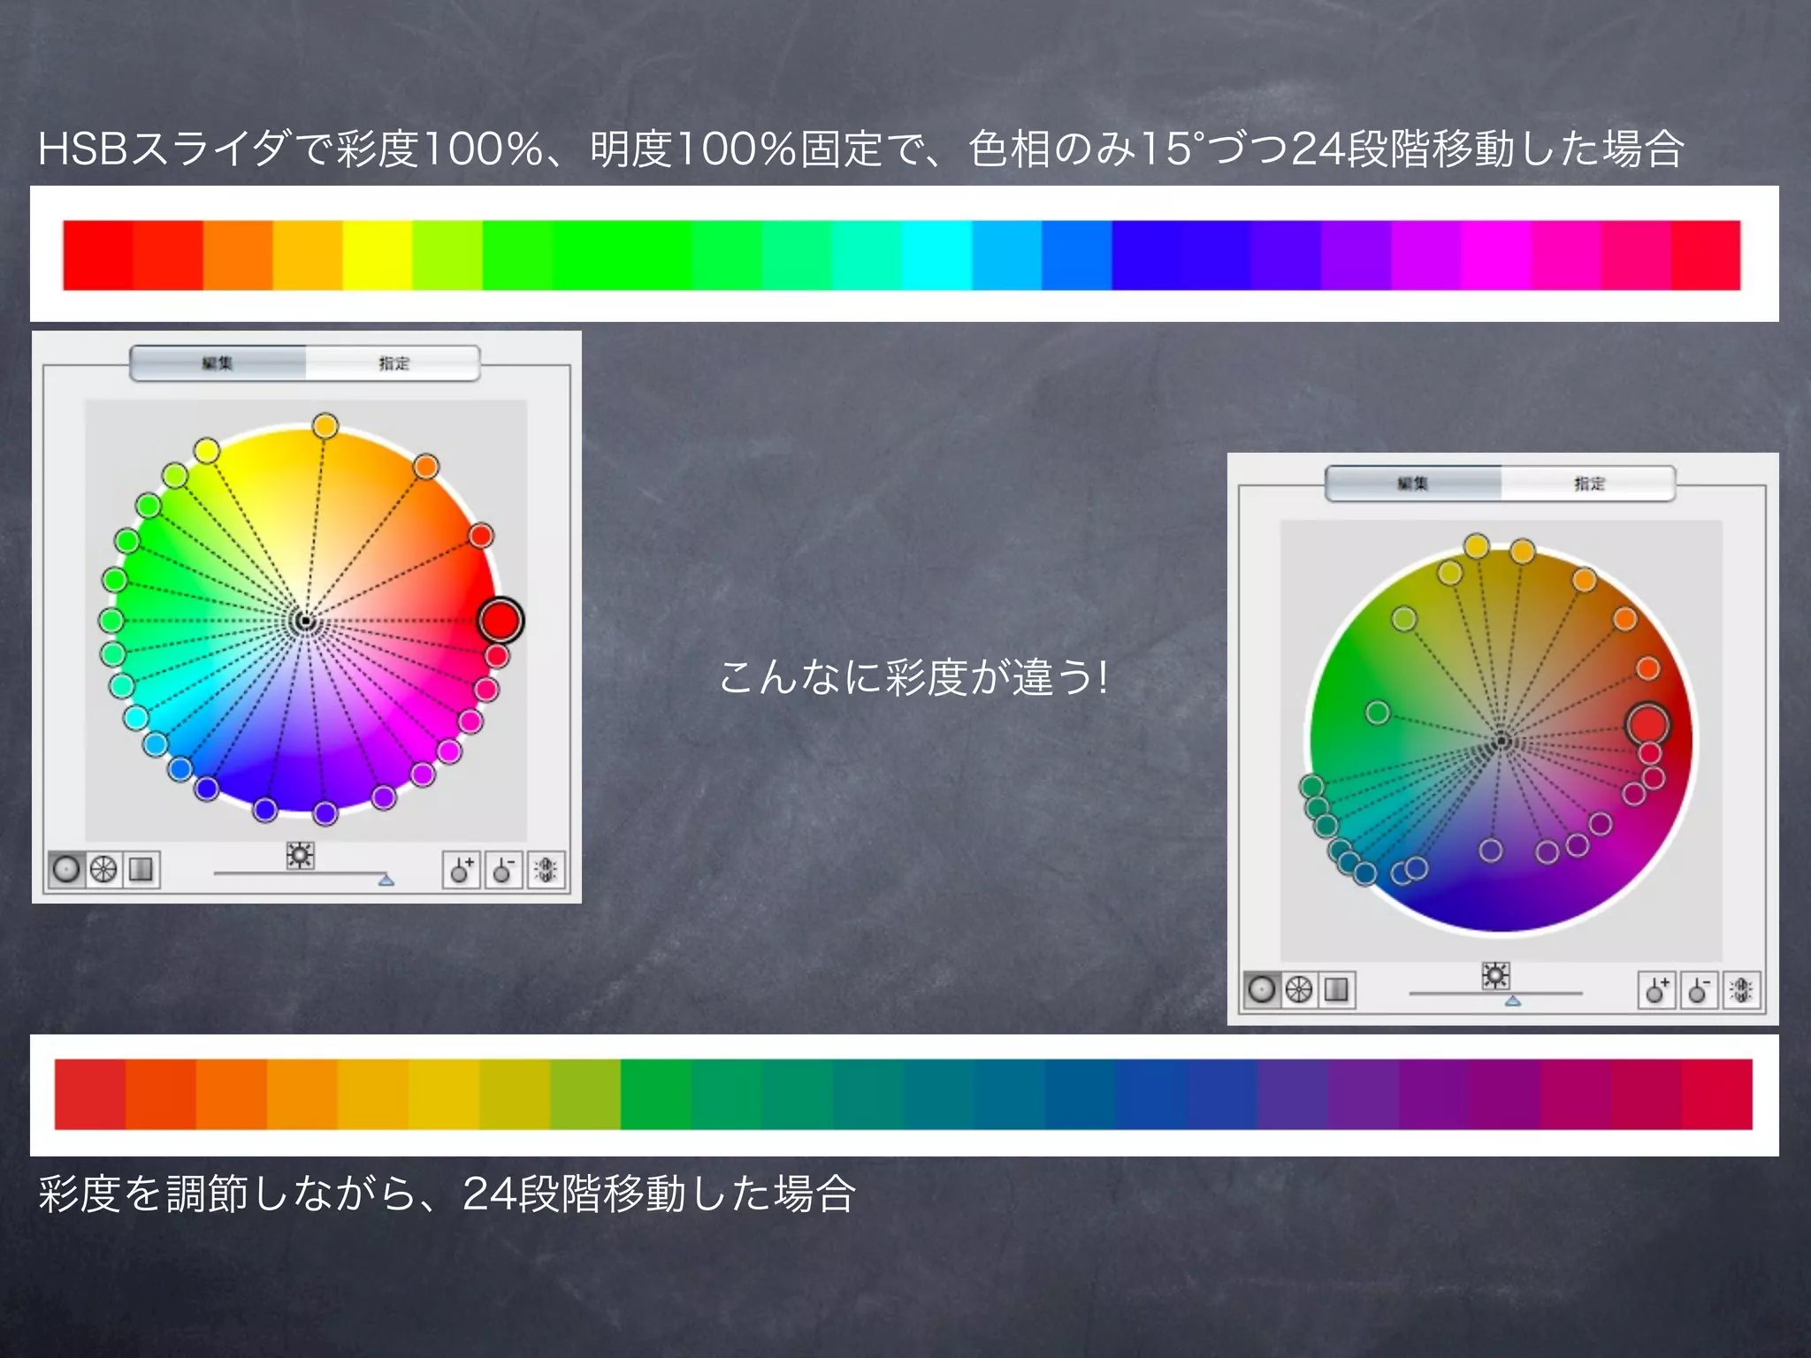Show color bars view in left panel

click(x=141, y=870)
